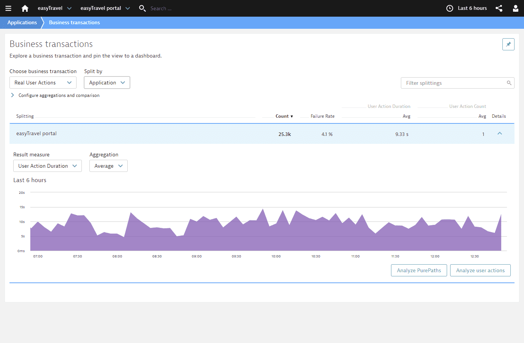The image size is (524, 343).
Task: Click the clock timeframe icon
Action: (x=450, y=8)
